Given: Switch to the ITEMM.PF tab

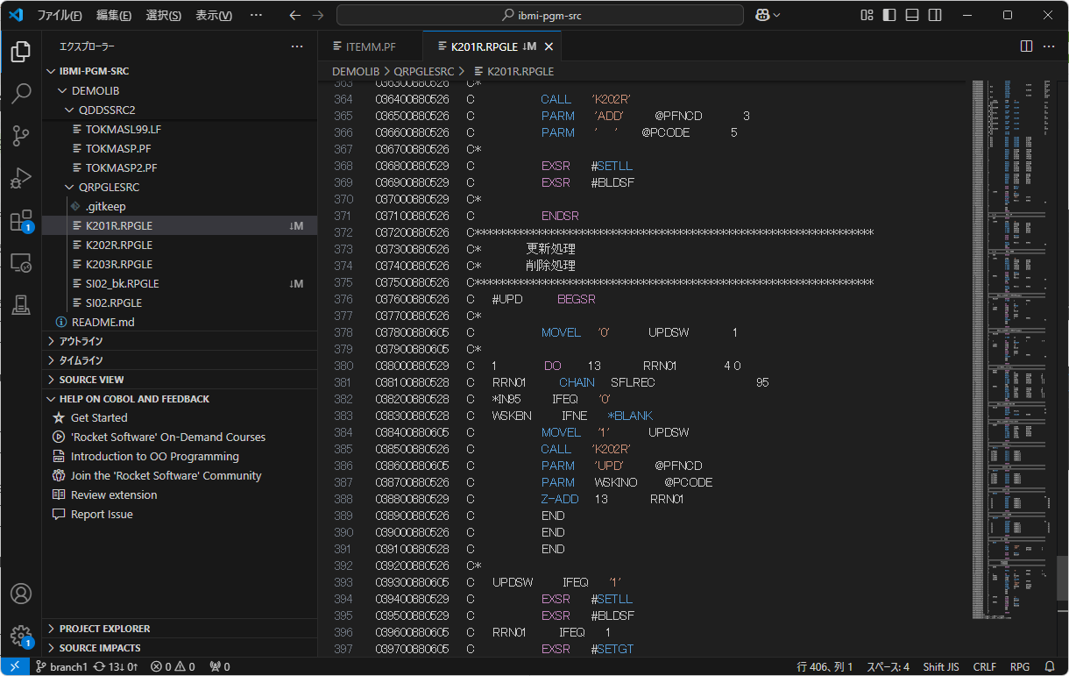Looking at the screenshot, I should 370,46.
